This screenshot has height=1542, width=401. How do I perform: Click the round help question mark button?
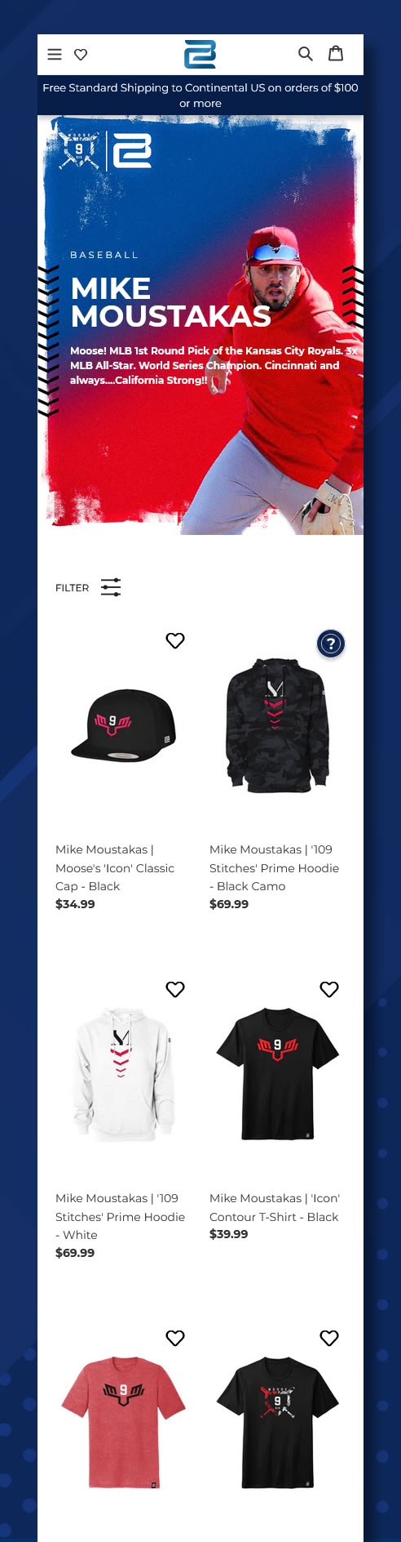[x=331, y=644]
